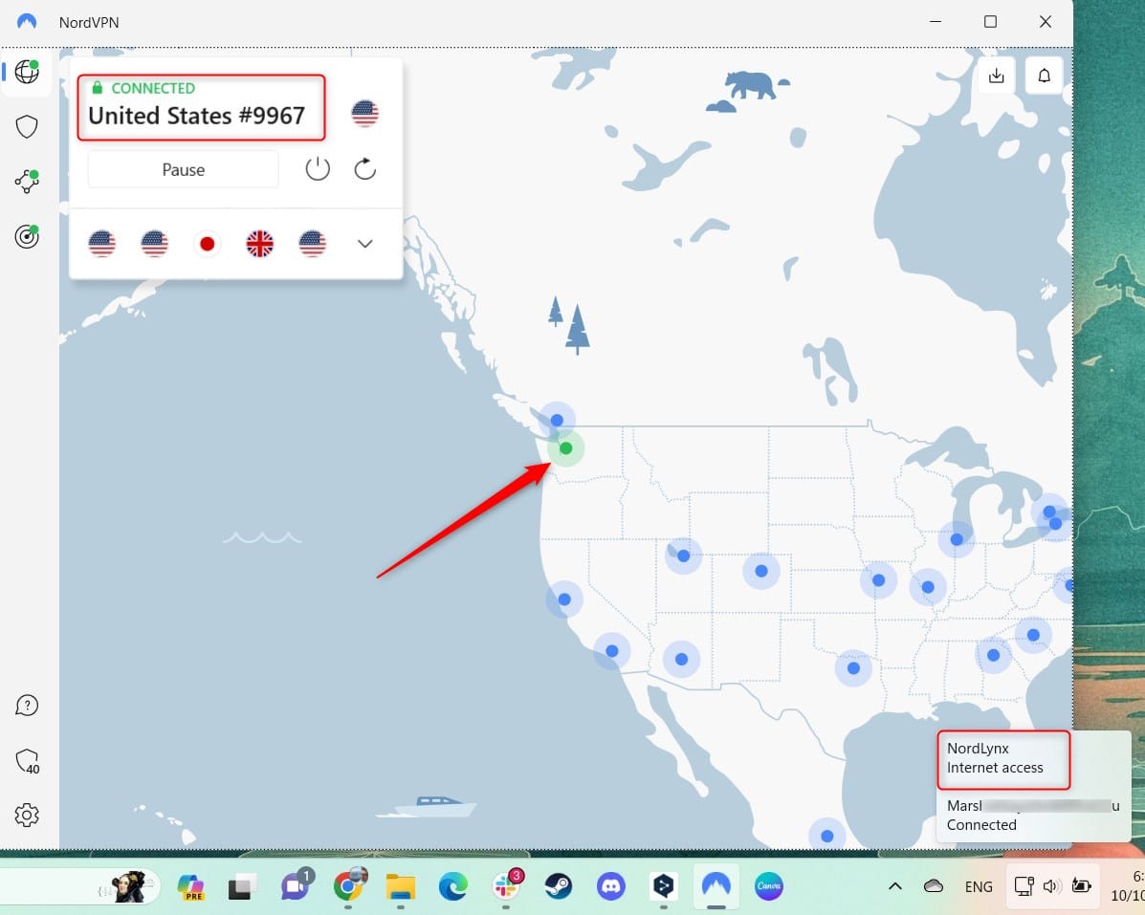
Task: Select the Colorado server marker on map
Action: click(760, 571)
